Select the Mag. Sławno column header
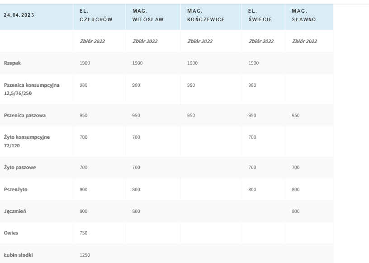 pos(304,15)
